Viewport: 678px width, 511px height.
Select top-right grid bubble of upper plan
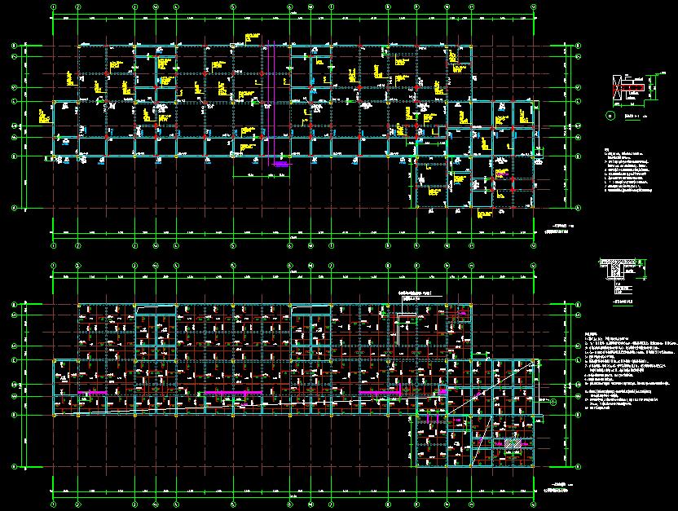536,6
